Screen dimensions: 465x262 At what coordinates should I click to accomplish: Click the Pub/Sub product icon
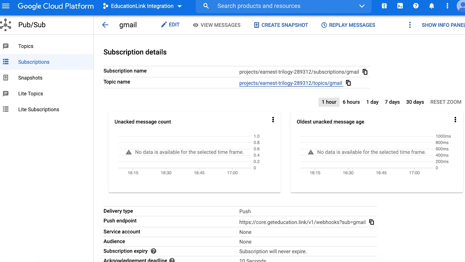(6, 25)
